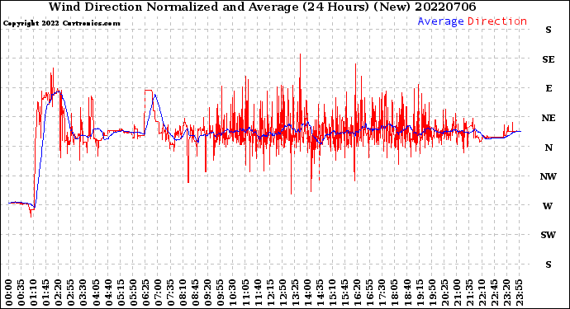The height and width of the screenshot is (309, 570).
Task: Select the 'SE' axis label
Action: [x=549, y=59]
